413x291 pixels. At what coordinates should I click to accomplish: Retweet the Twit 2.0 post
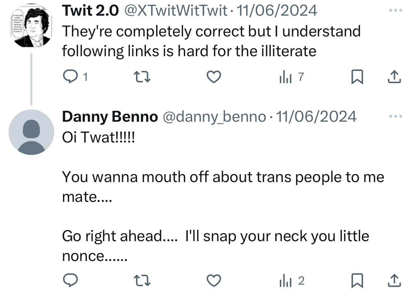(141, 77)
